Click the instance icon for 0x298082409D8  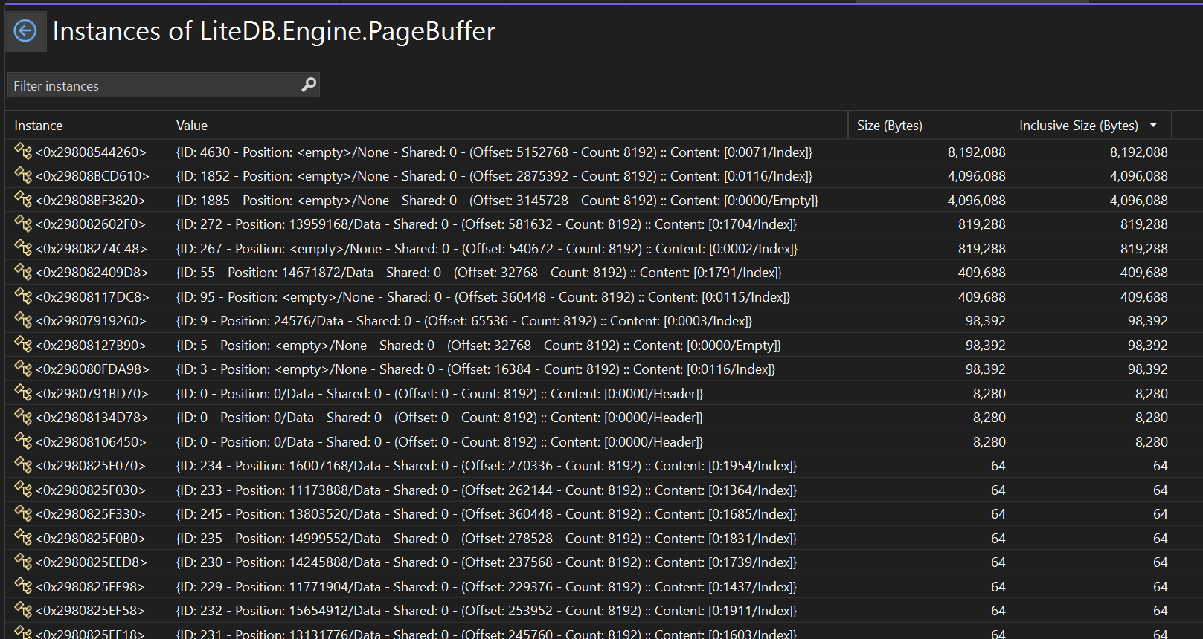[23, 273]
